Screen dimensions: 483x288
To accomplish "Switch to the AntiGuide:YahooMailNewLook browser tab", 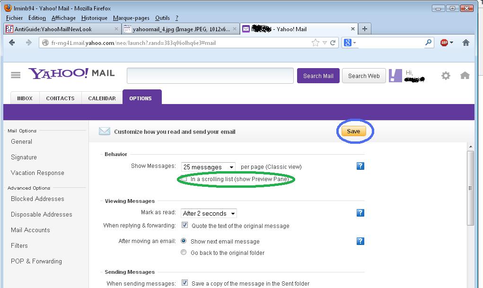I will [62, 29].
